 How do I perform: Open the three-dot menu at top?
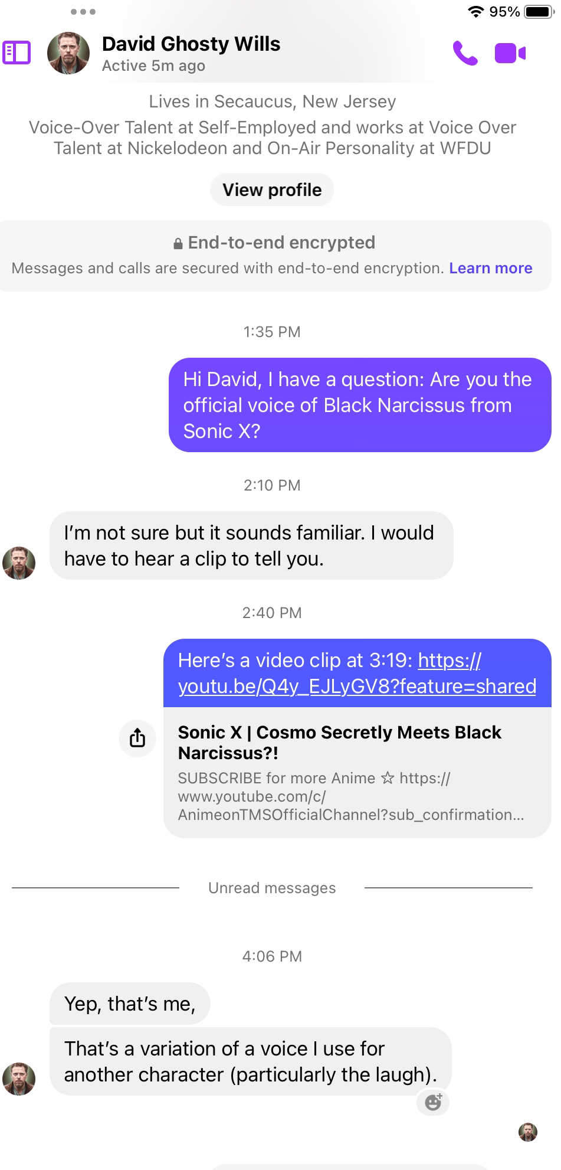point(83,12)
